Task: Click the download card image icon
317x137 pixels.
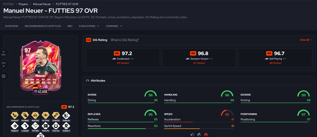Action: point(4,76)
